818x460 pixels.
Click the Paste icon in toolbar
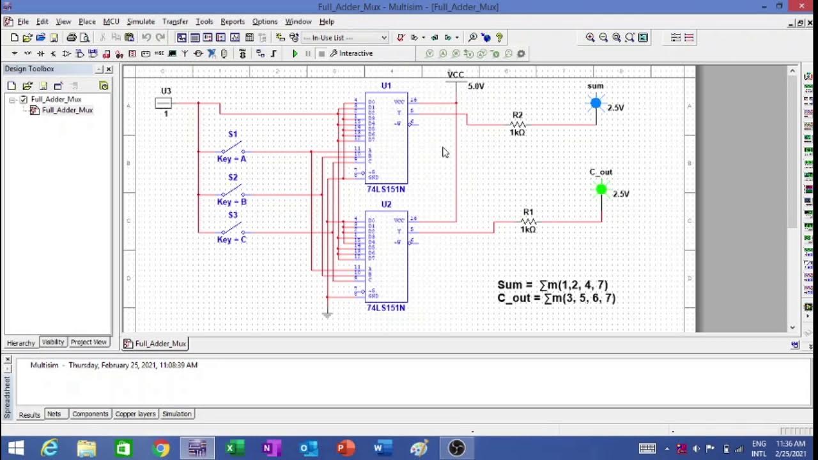pyautogui.click(x=129, y=38)
